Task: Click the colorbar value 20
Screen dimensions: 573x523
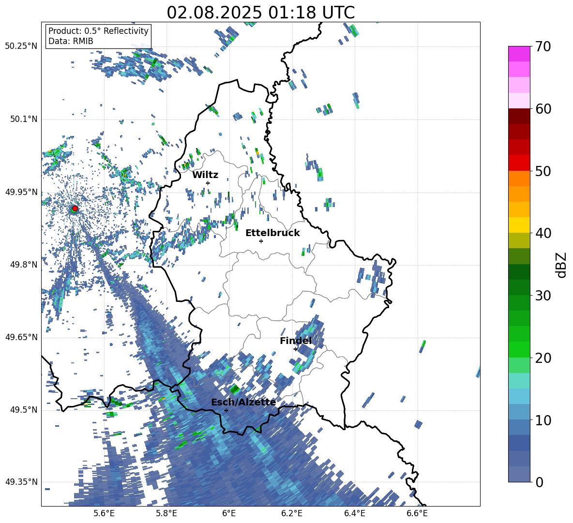Action: 543,358
